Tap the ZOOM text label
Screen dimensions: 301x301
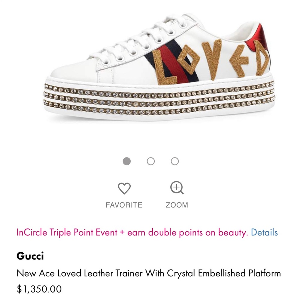[x=177, y=205]
